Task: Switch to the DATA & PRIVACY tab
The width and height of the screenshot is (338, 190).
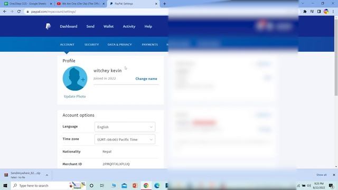Action: (x=120, y=44)
